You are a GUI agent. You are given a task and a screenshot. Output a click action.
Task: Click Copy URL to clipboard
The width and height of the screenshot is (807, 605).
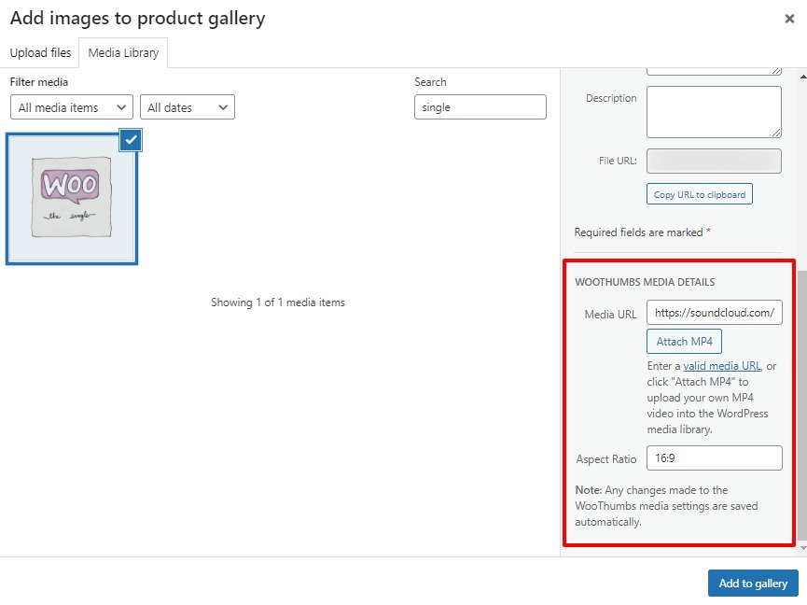pos(699,193)
